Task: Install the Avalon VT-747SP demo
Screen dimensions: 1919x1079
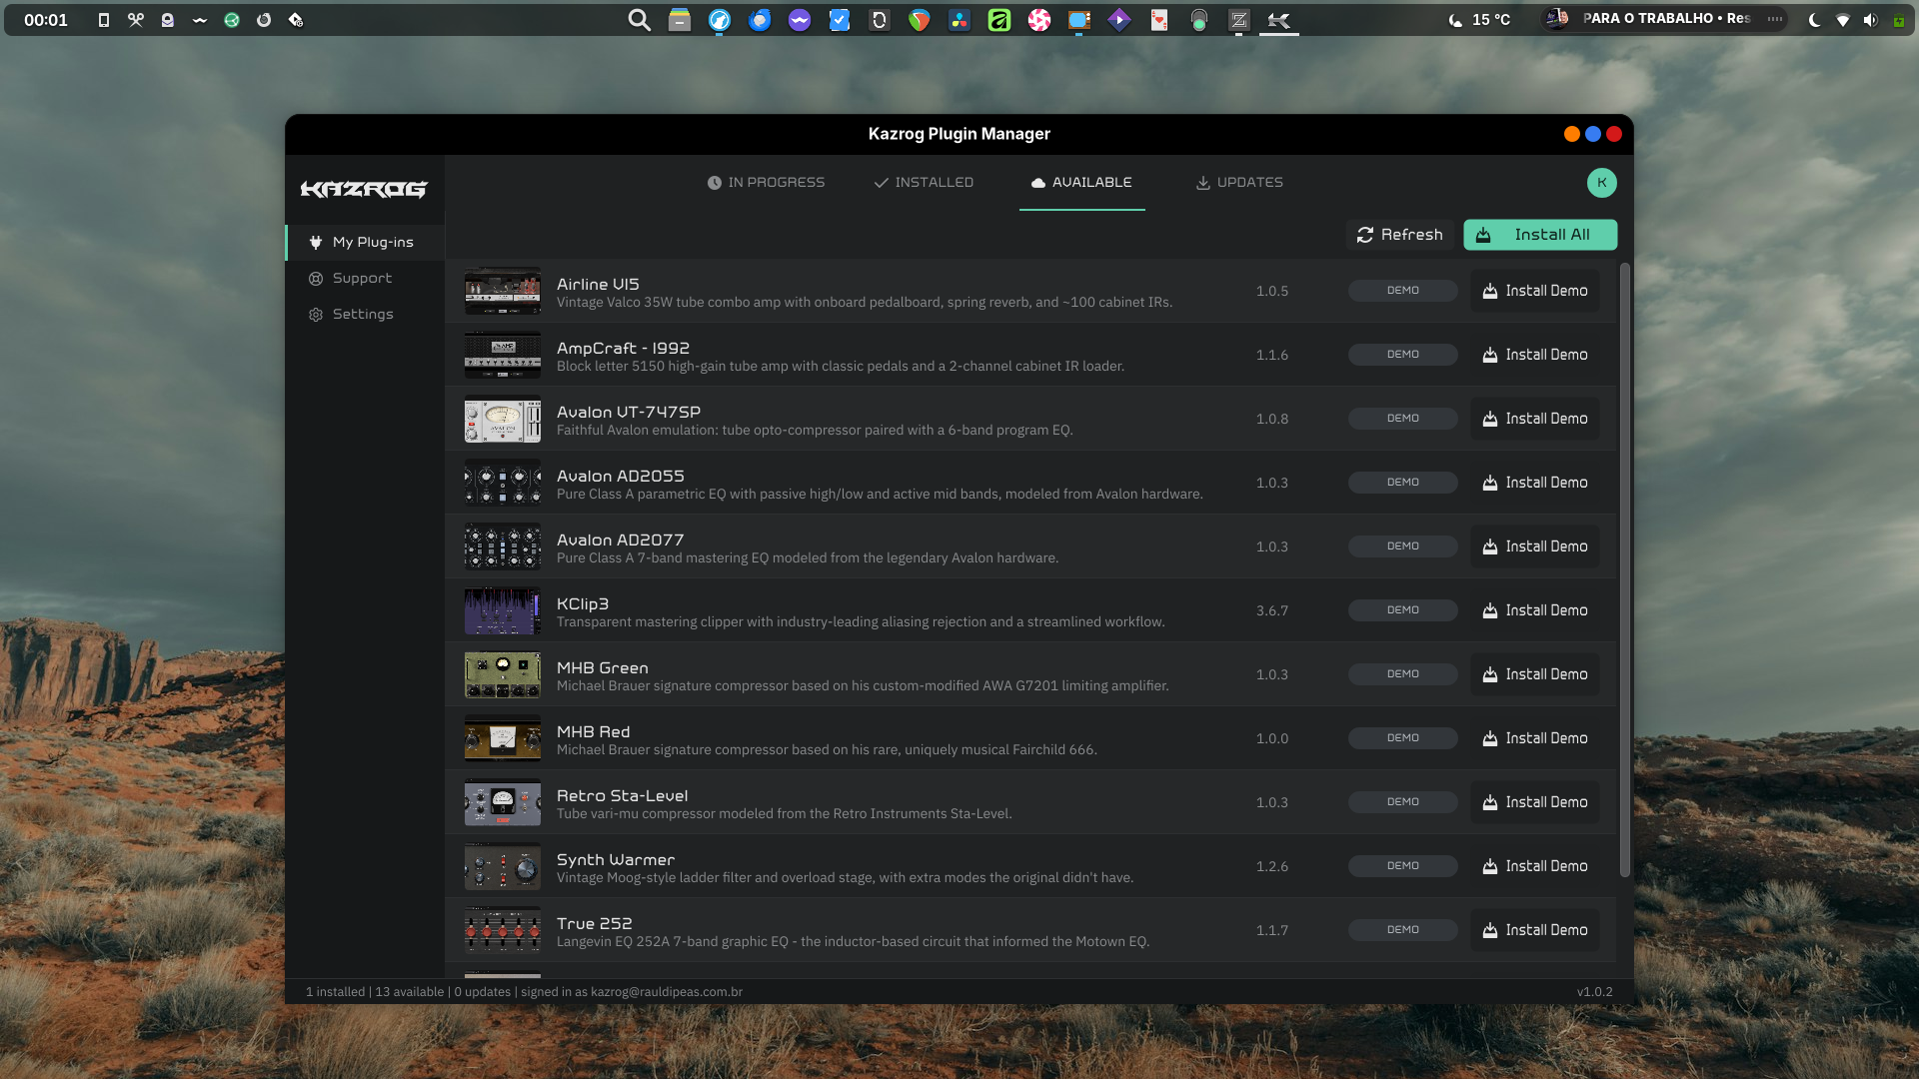Action: 1534,419
